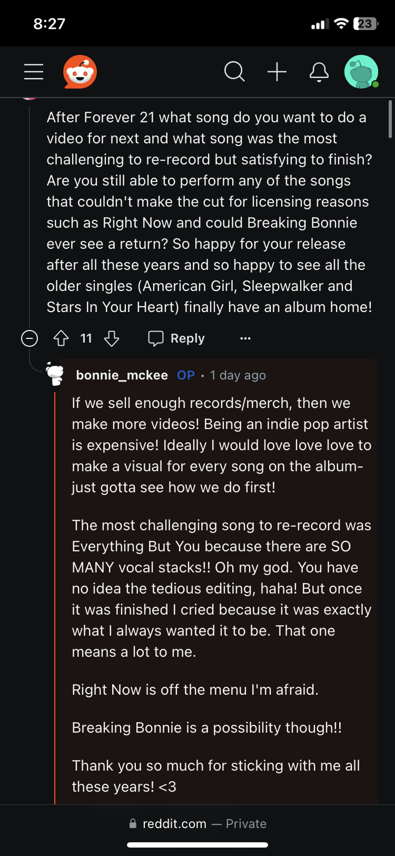Open the notifications bell

319,72
